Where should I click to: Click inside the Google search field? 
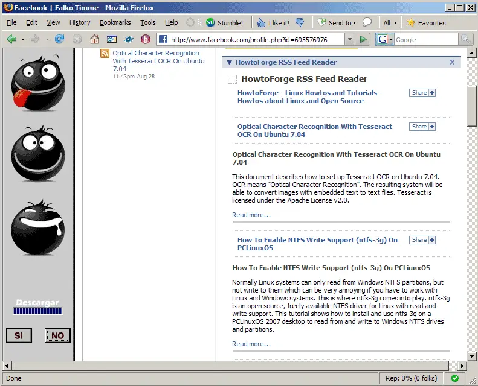pos(425,39)
